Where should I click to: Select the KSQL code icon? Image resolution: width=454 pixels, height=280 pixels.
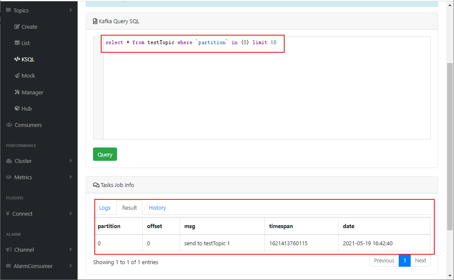pos(17,59)
